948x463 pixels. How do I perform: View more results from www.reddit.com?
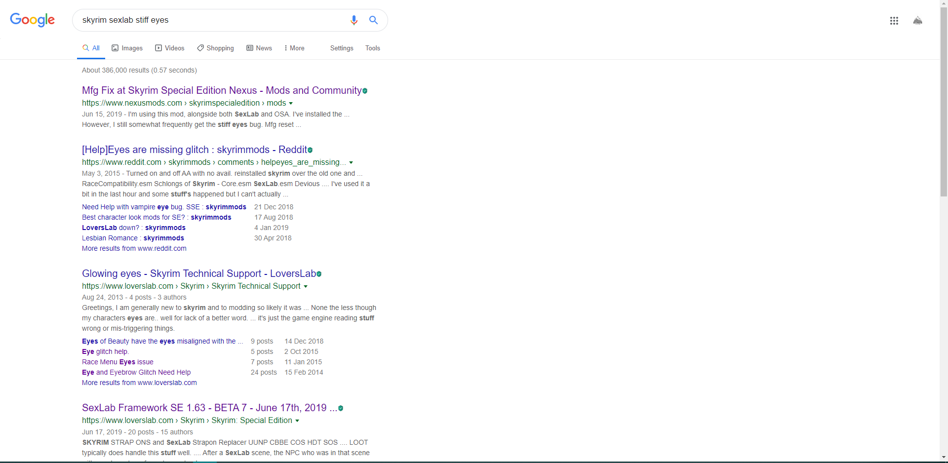click(134, 248)
